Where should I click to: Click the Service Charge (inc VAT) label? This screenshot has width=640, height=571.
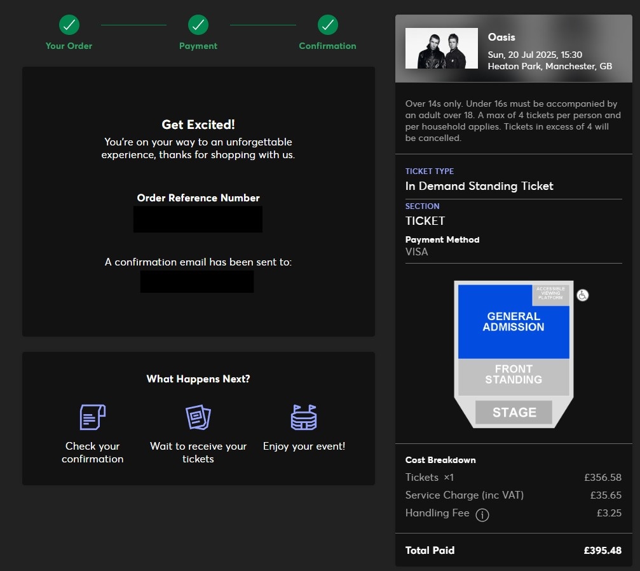pyautogui.click(x=465, y=495)
